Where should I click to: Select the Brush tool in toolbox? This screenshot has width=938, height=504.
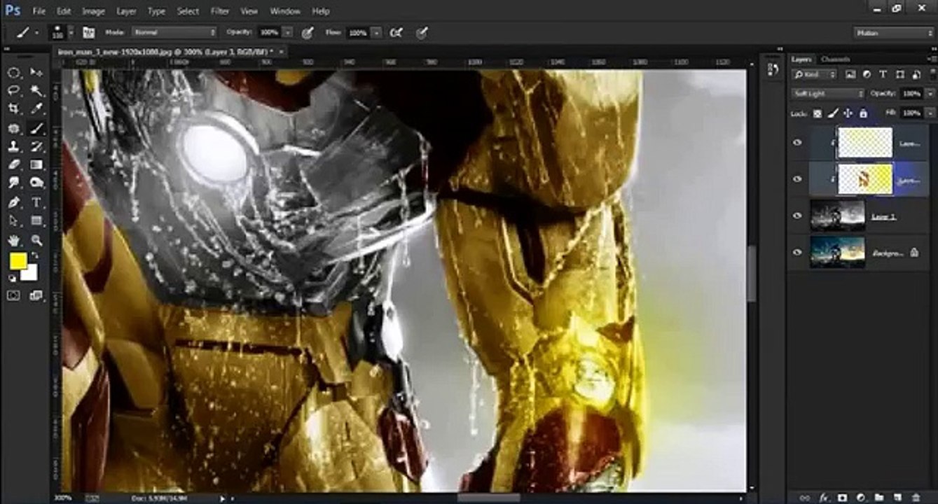tap(36, 128)
